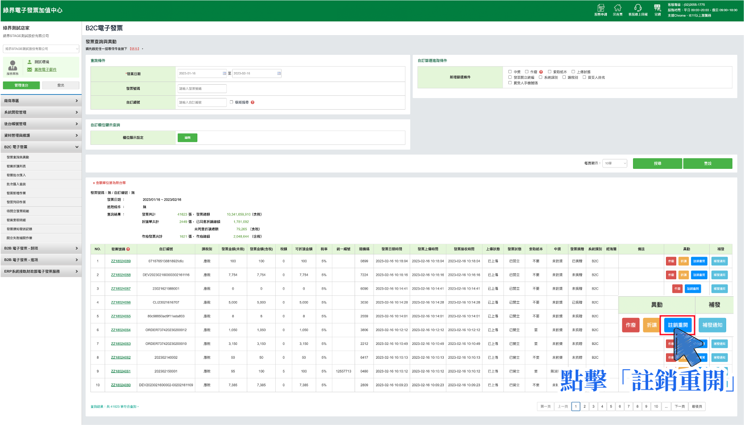Open the end date calendar picker icon

click(279, 74)
